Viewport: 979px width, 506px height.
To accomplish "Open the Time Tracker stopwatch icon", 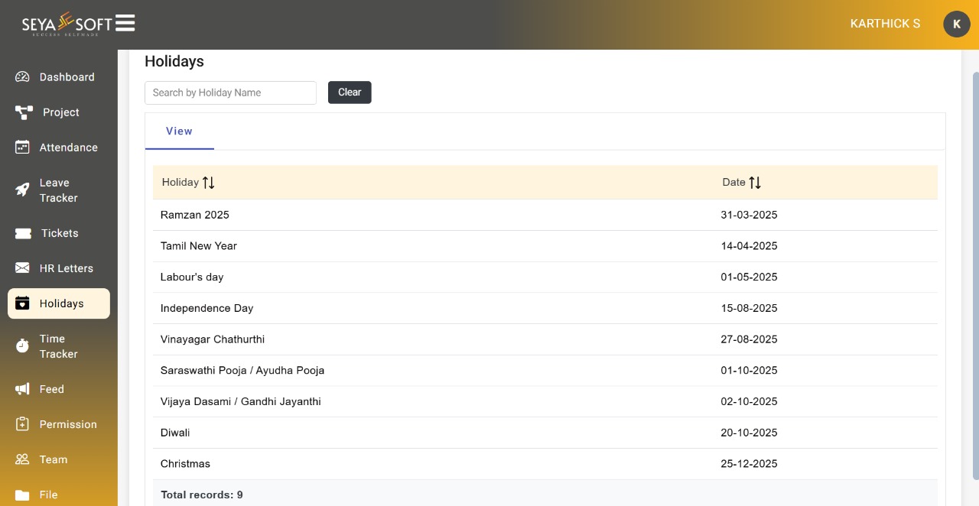I will click(22, 346).
